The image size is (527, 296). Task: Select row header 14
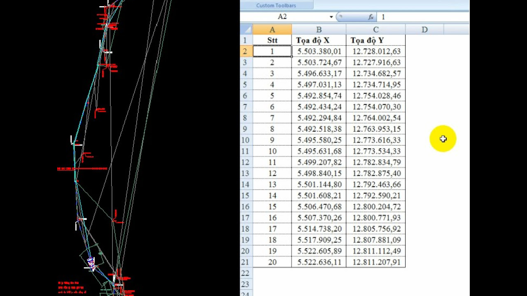pos(246,185)
